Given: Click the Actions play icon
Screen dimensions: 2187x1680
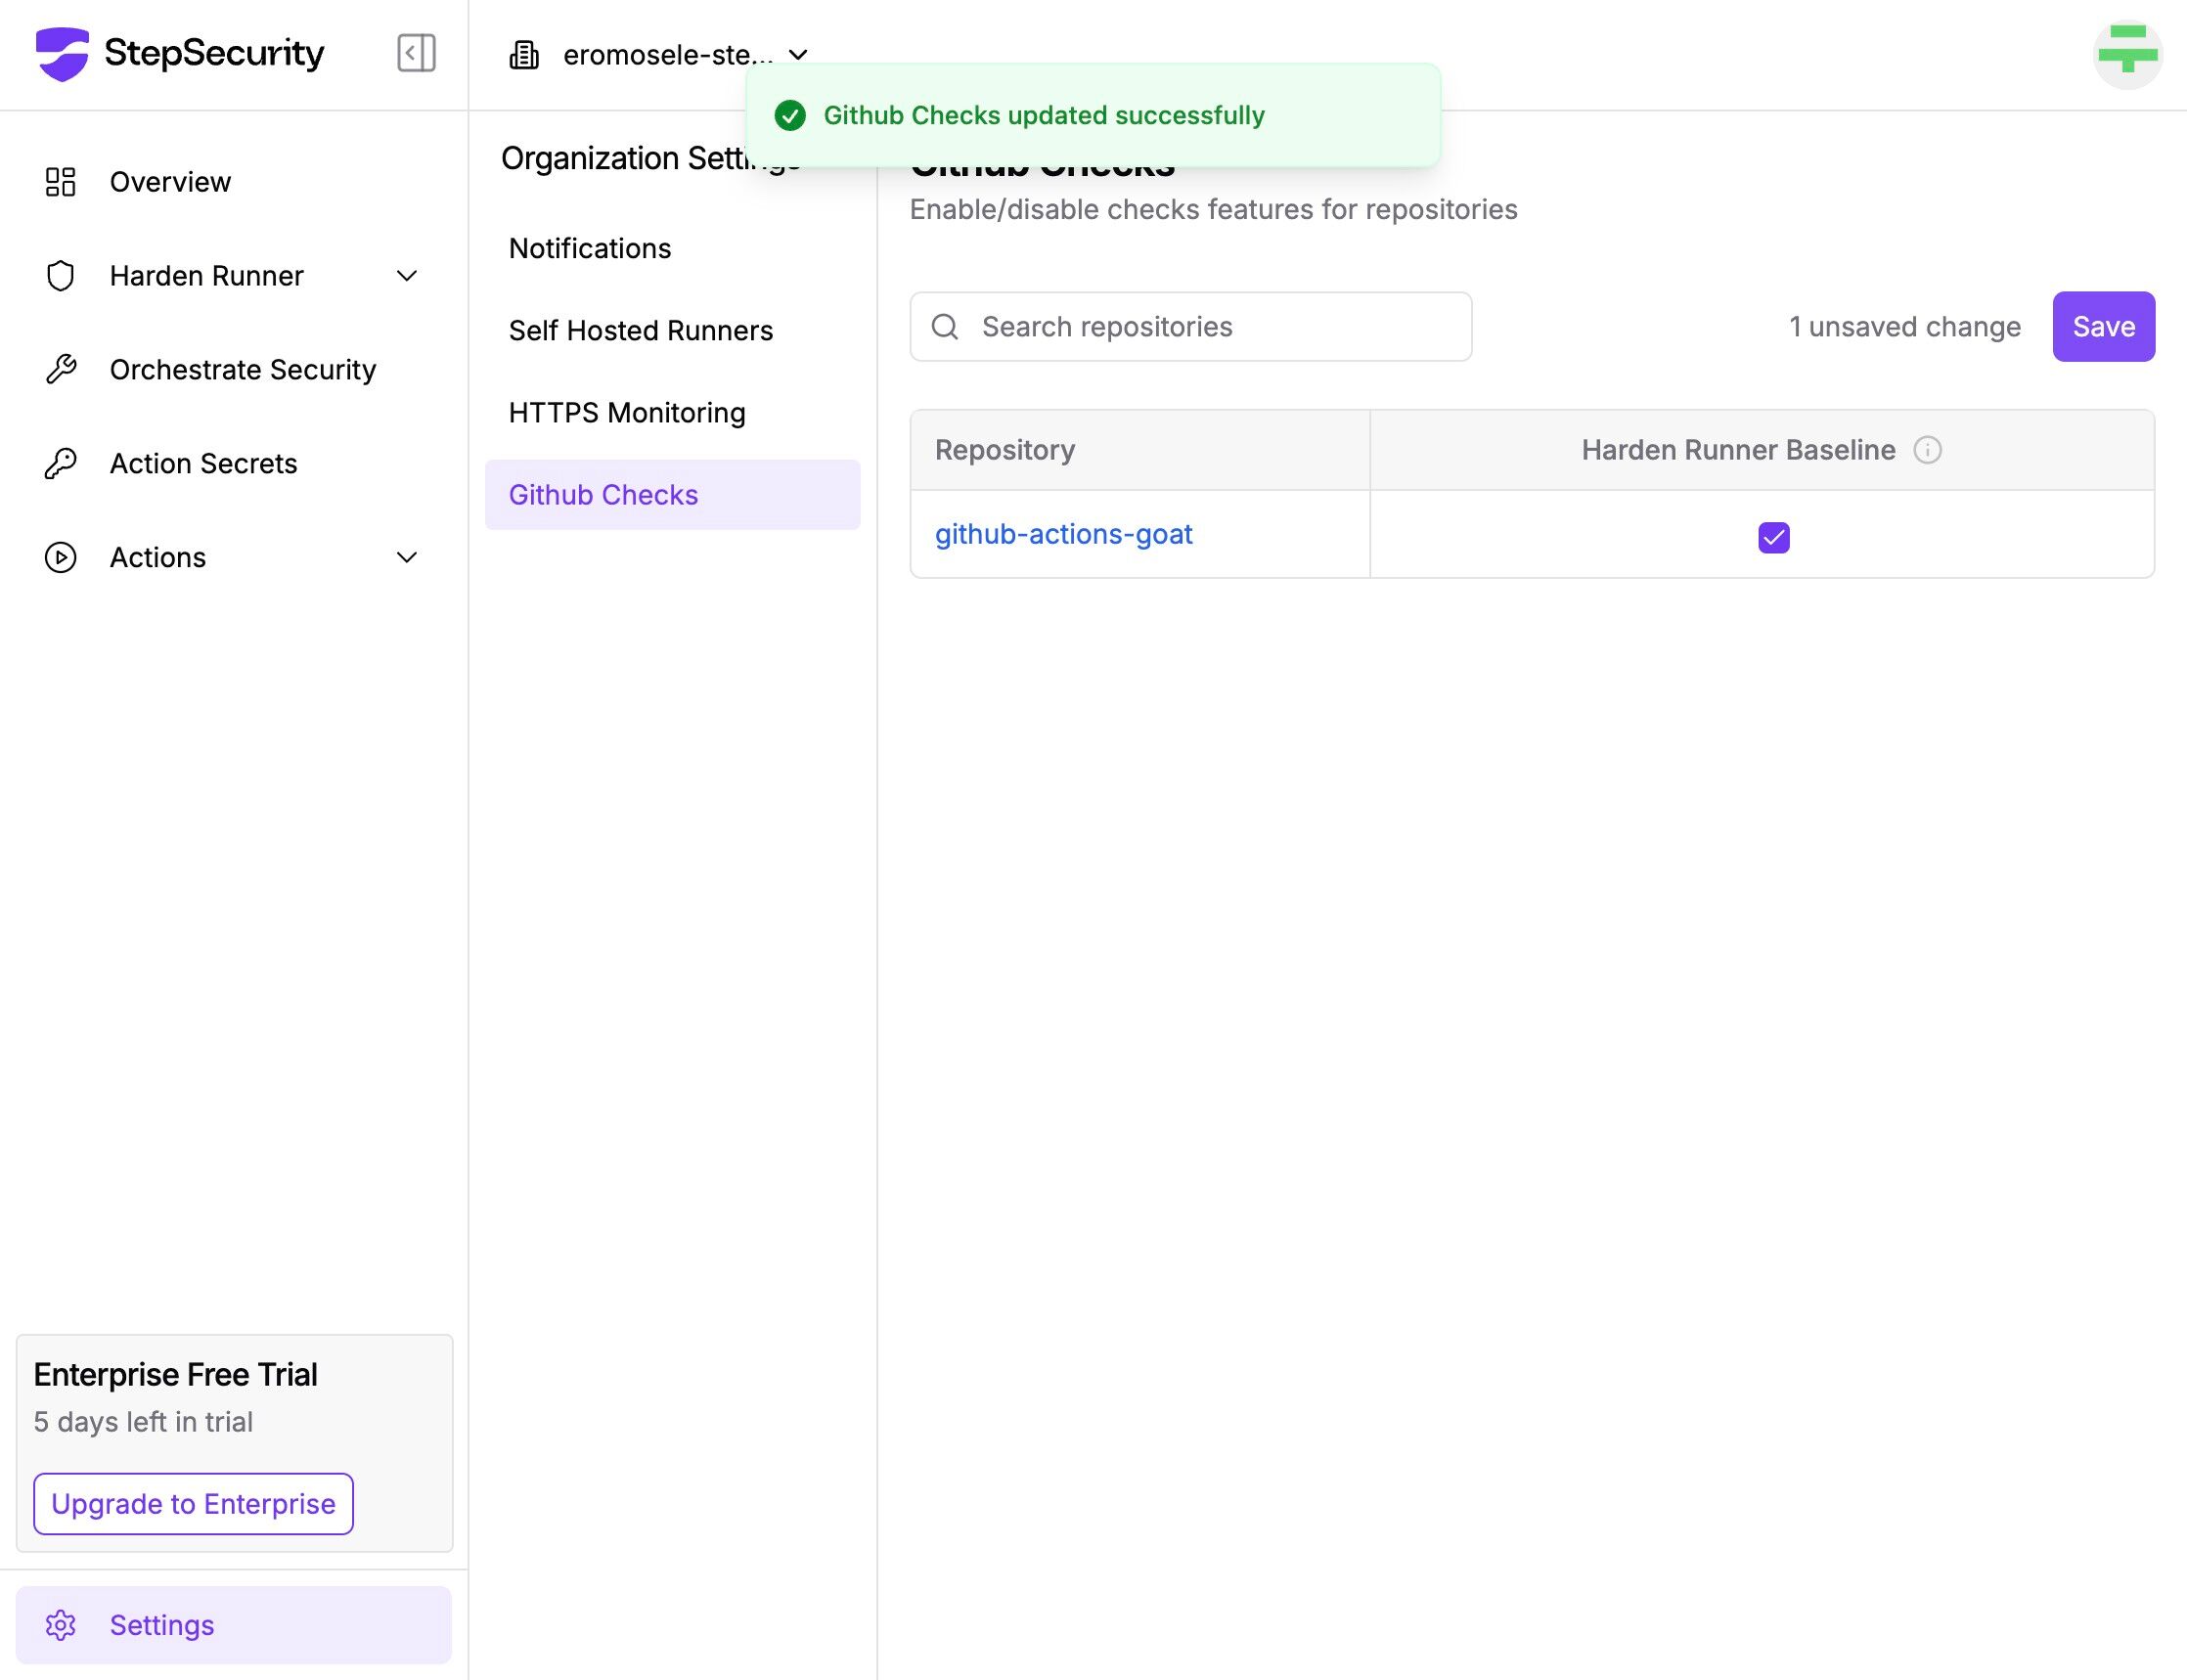Looking at the screenshot, I should tap(61, 558).
